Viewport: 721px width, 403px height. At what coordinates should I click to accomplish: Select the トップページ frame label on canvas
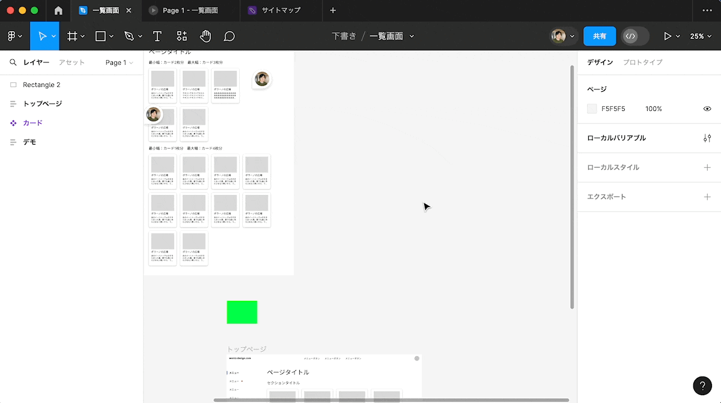[247, 349]
